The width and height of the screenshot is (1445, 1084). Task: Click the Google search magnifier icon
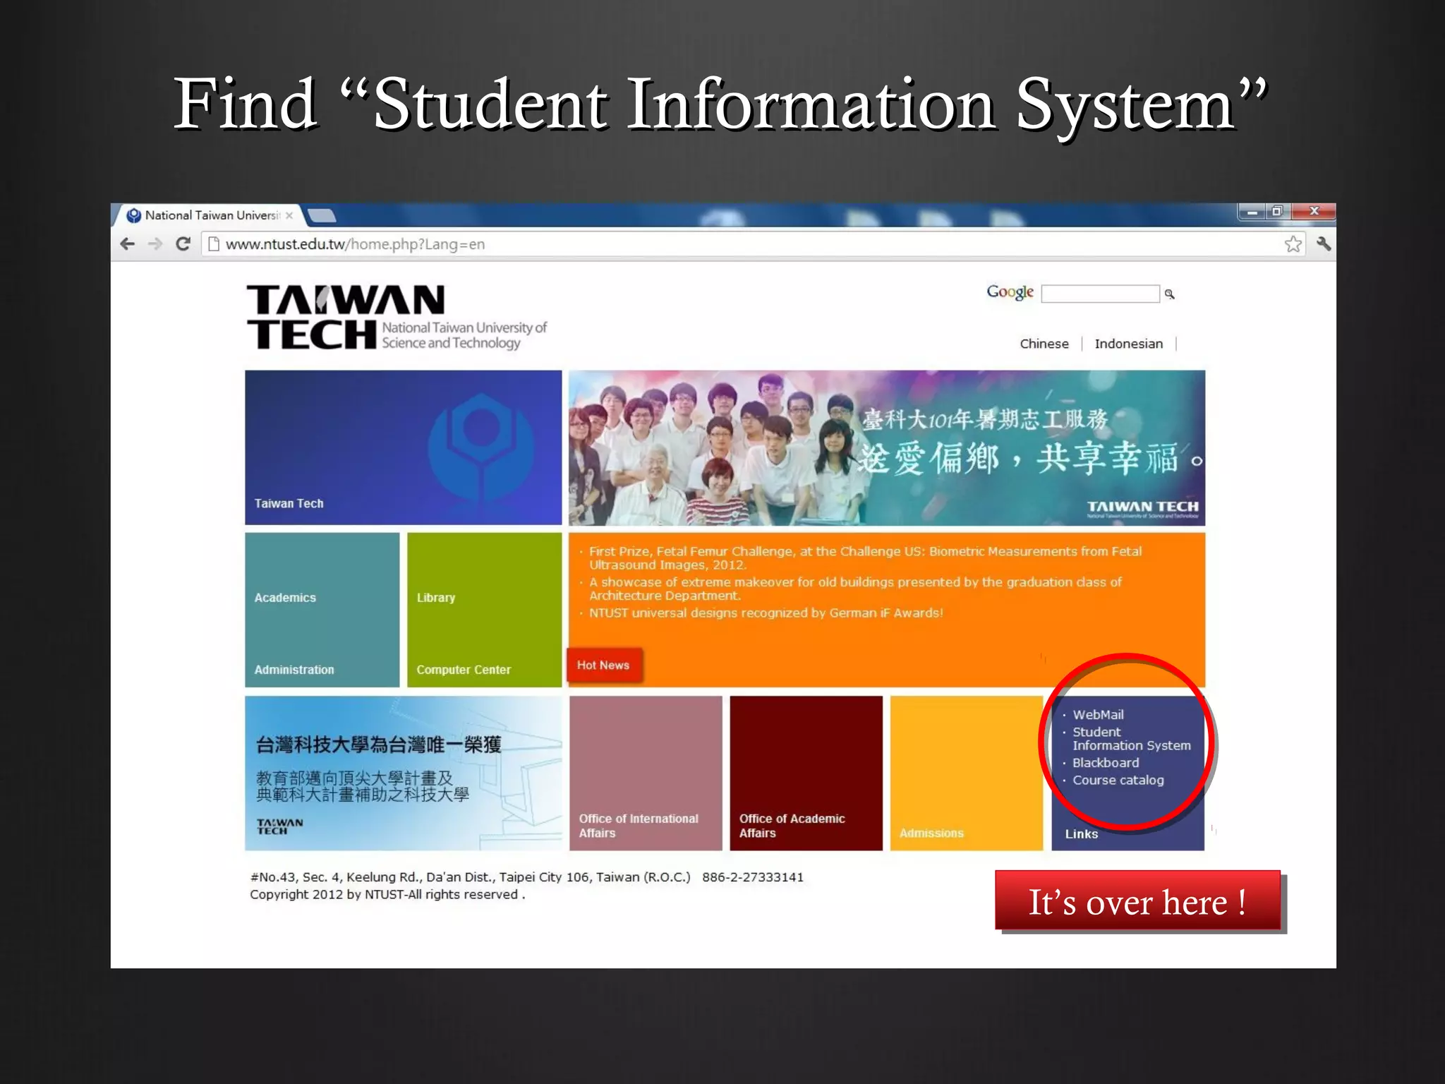pos(1169,294)
